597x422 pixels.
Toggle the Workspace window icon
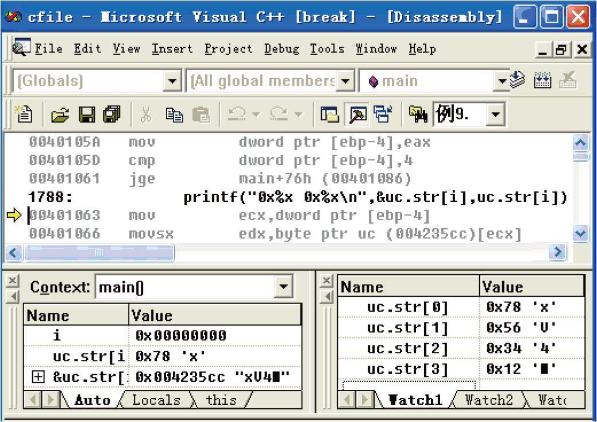coord(330,114)
